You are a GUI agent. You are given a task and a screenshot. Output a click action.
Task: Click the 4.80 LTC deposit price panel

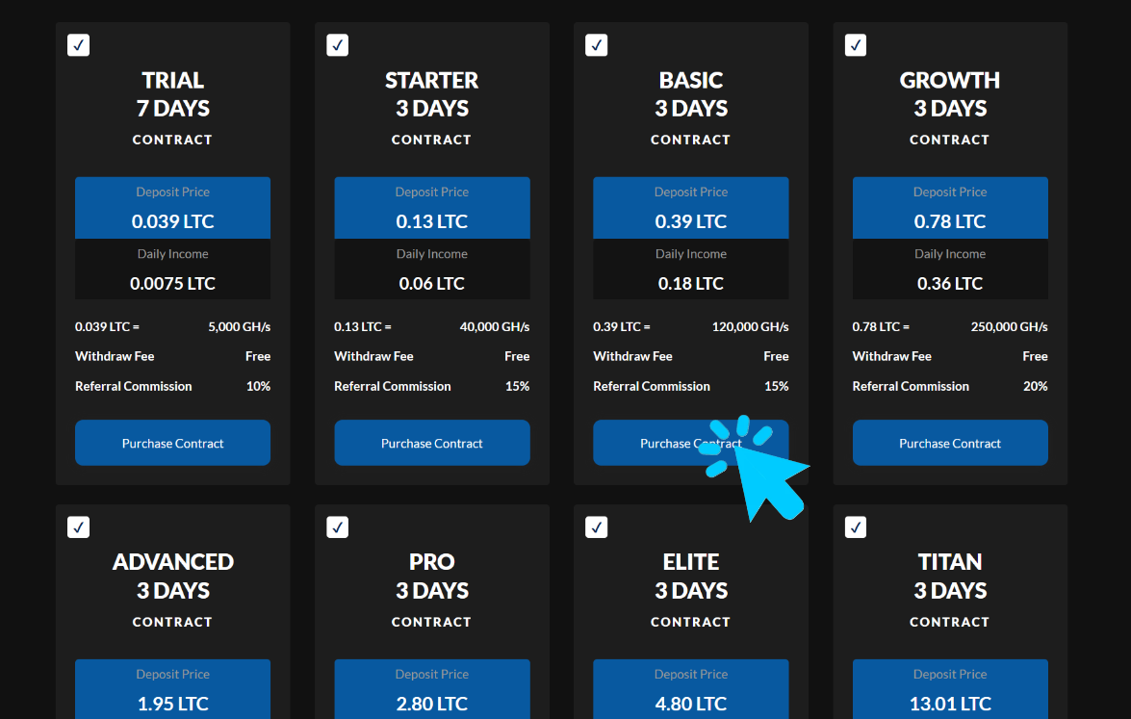(x=690, y=689)
